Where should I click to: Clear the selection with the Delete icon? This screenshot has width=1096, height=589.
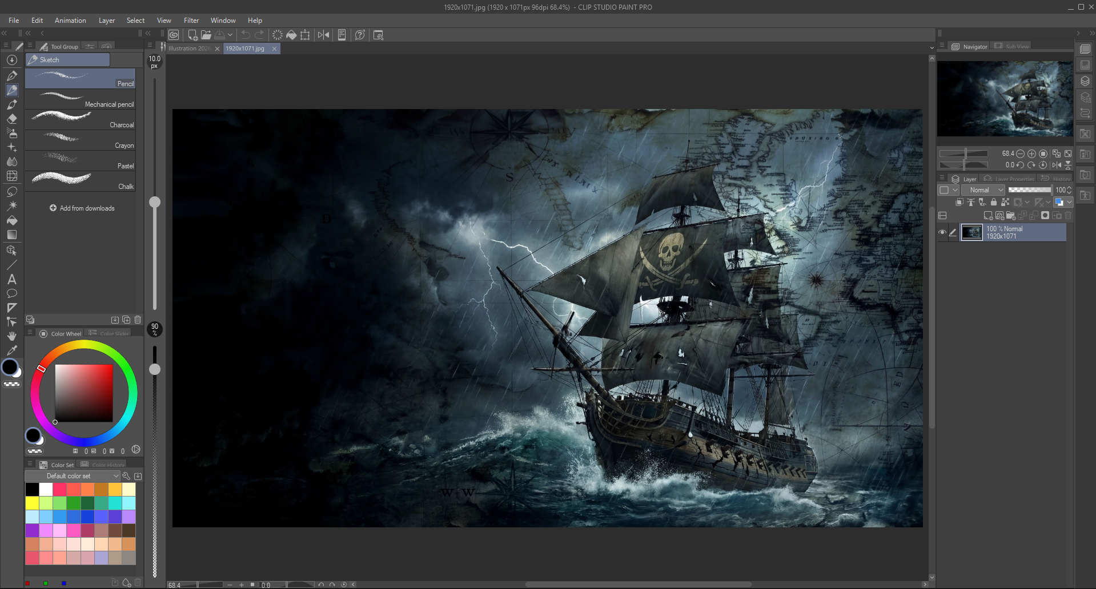[277, 35]
